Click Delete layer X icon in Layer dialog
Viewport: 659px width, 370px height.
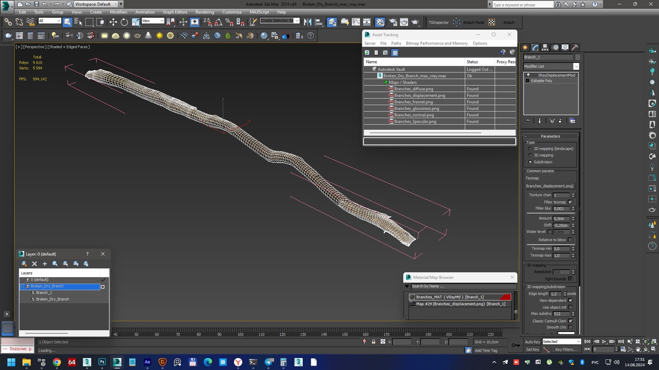click(34, 263)
